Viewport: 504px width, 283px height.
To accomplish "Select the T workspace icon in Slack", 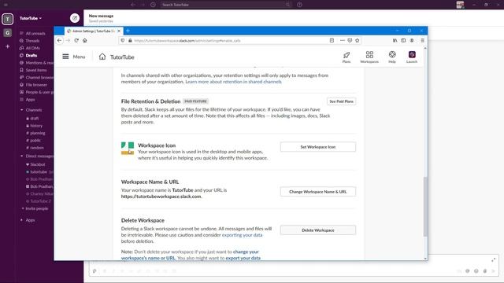I will [8, 19].
